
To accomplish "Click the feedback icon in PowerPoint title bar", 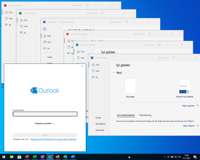I will [150, 34].
